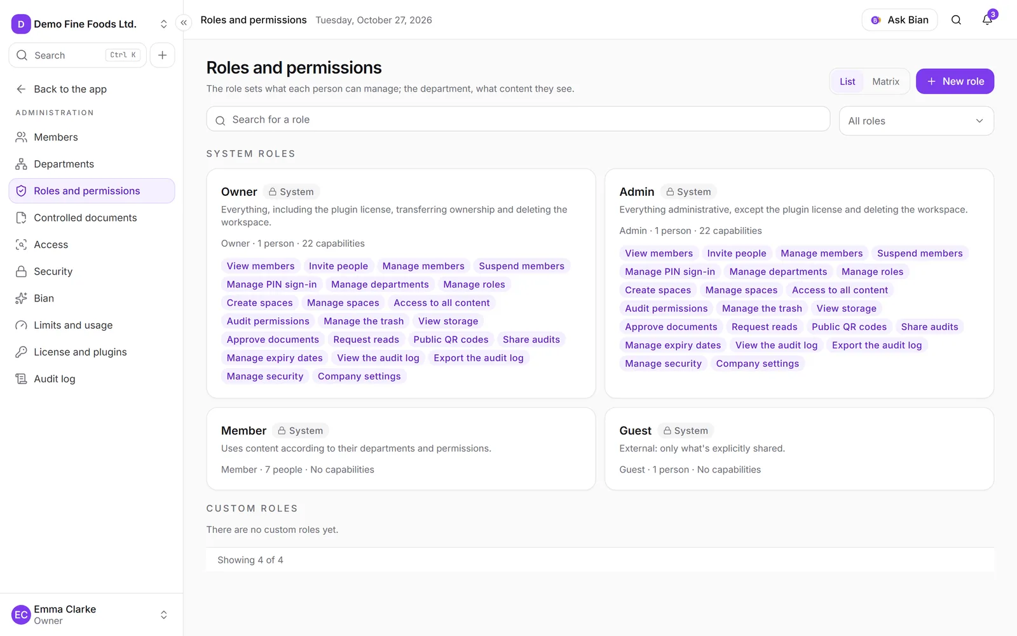Open the All roles filter dropdown
Image resolution: width=1017 pixels, height=636 pixels.
tap(917, 121)
